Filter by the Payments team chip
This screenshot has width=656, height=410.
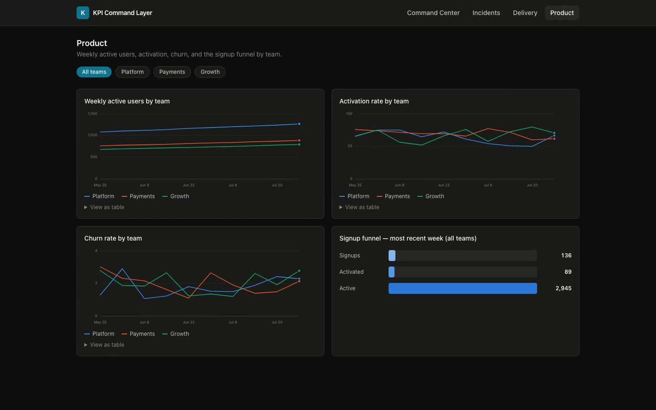coord(172,72)
